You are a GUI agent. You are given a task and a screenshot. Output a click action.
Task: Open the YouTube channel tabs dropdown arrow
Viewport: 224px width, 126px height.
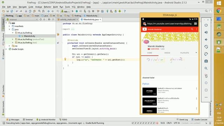(x=196, y=53)
